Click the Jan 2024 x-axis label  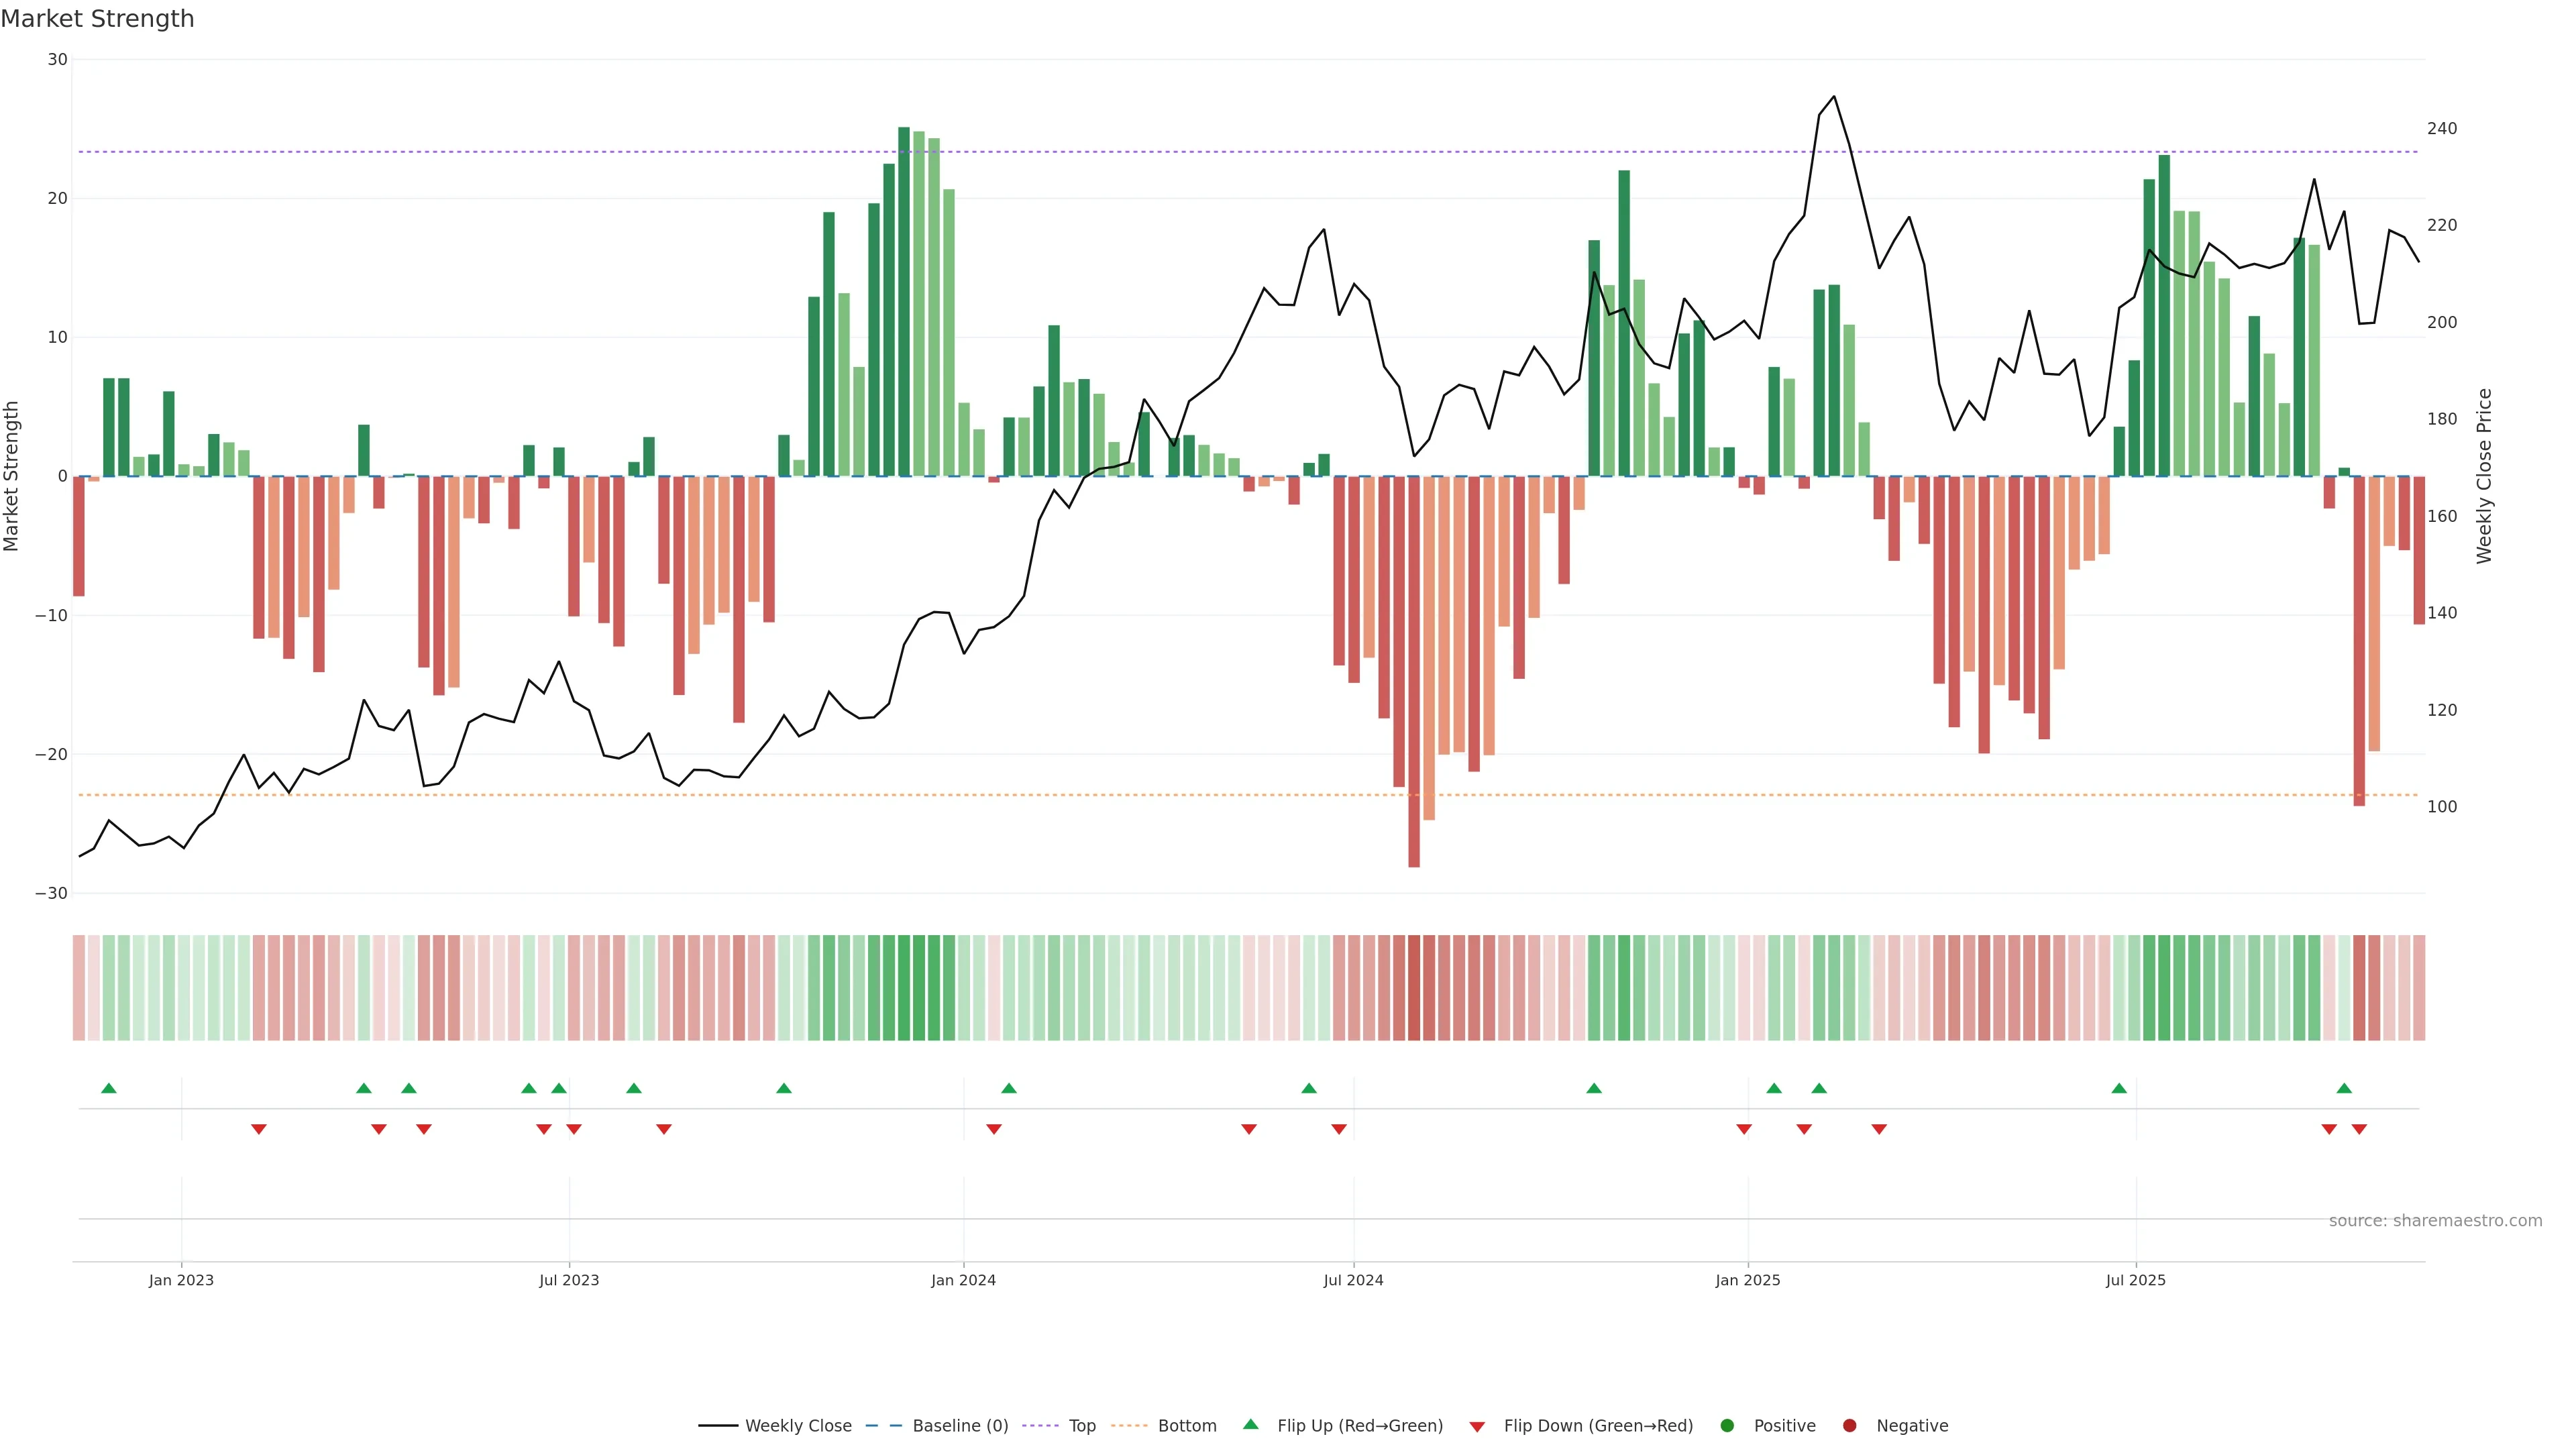[x=963, y=1280]
